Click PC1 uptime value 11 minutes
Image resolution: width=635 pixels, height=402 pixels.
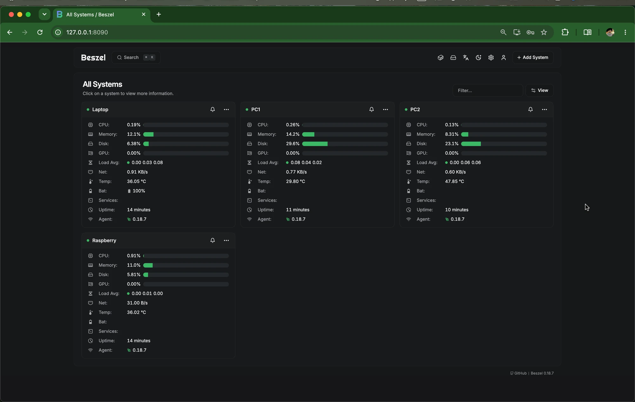point(297,210)
